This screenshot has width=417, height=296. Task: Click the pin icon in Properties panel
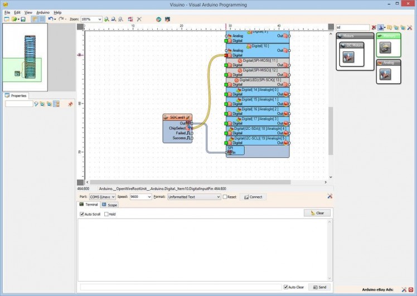click(x=70, y=104)
